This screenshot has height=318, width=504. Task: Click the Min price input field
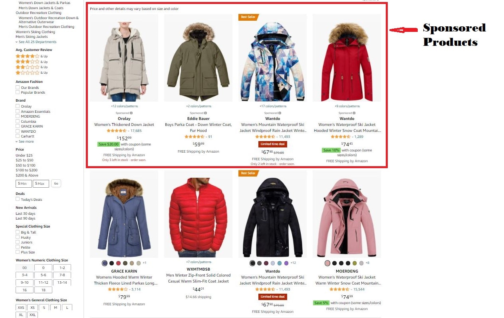pos(24,184)
